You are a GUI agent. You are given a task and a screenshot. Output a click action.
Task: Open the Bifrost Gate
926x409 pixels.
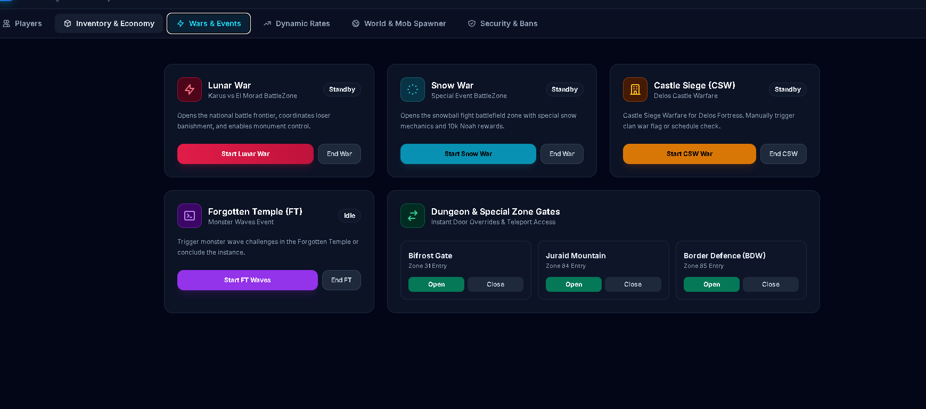point(436,284)
